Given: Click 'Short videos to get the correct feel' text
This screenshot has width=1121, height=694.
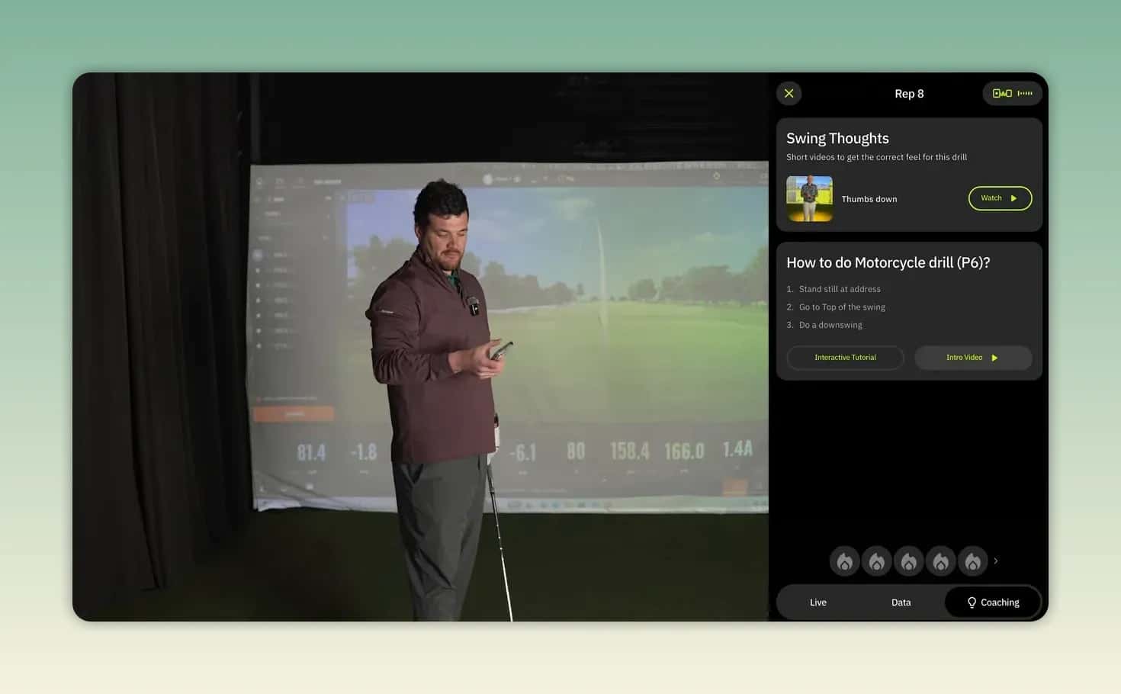Looking at the screenshot, I should (877, 157).
